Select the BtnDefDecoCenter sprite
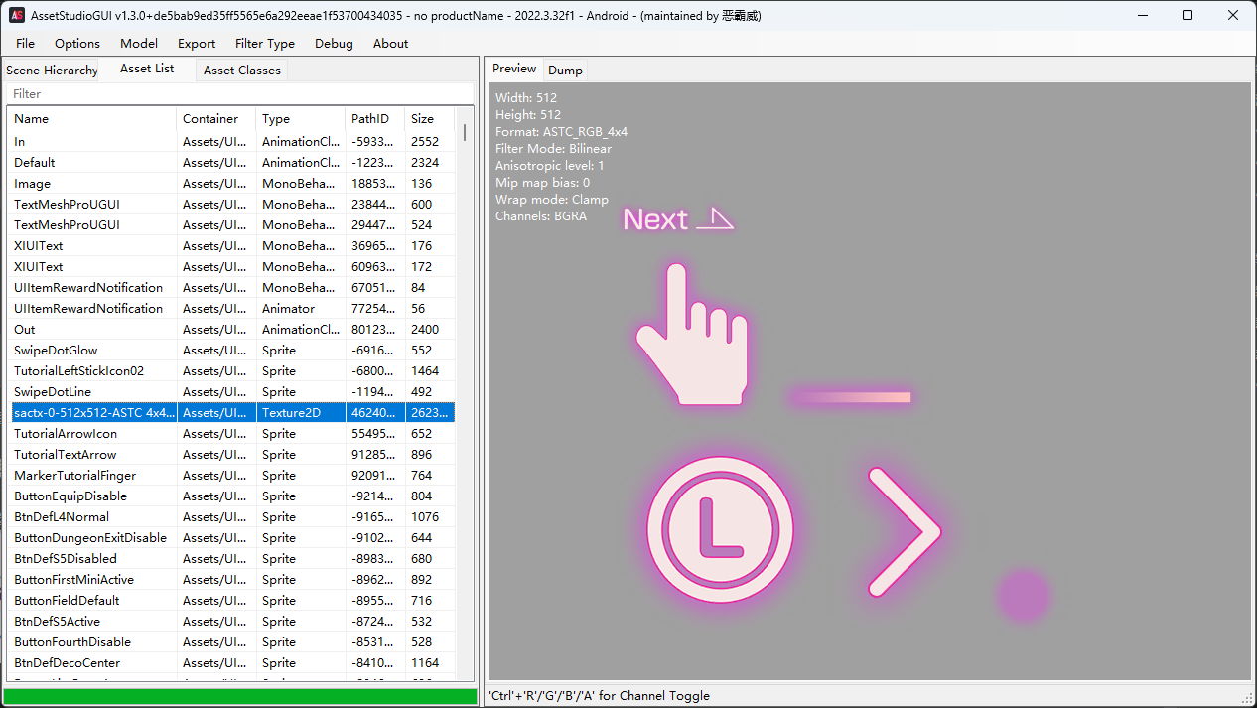Viewport: 1257px width, 708px height. coord(233,663)
